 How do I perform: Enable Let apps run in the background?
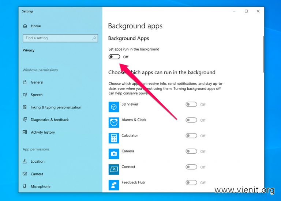[x=114, y=57]
